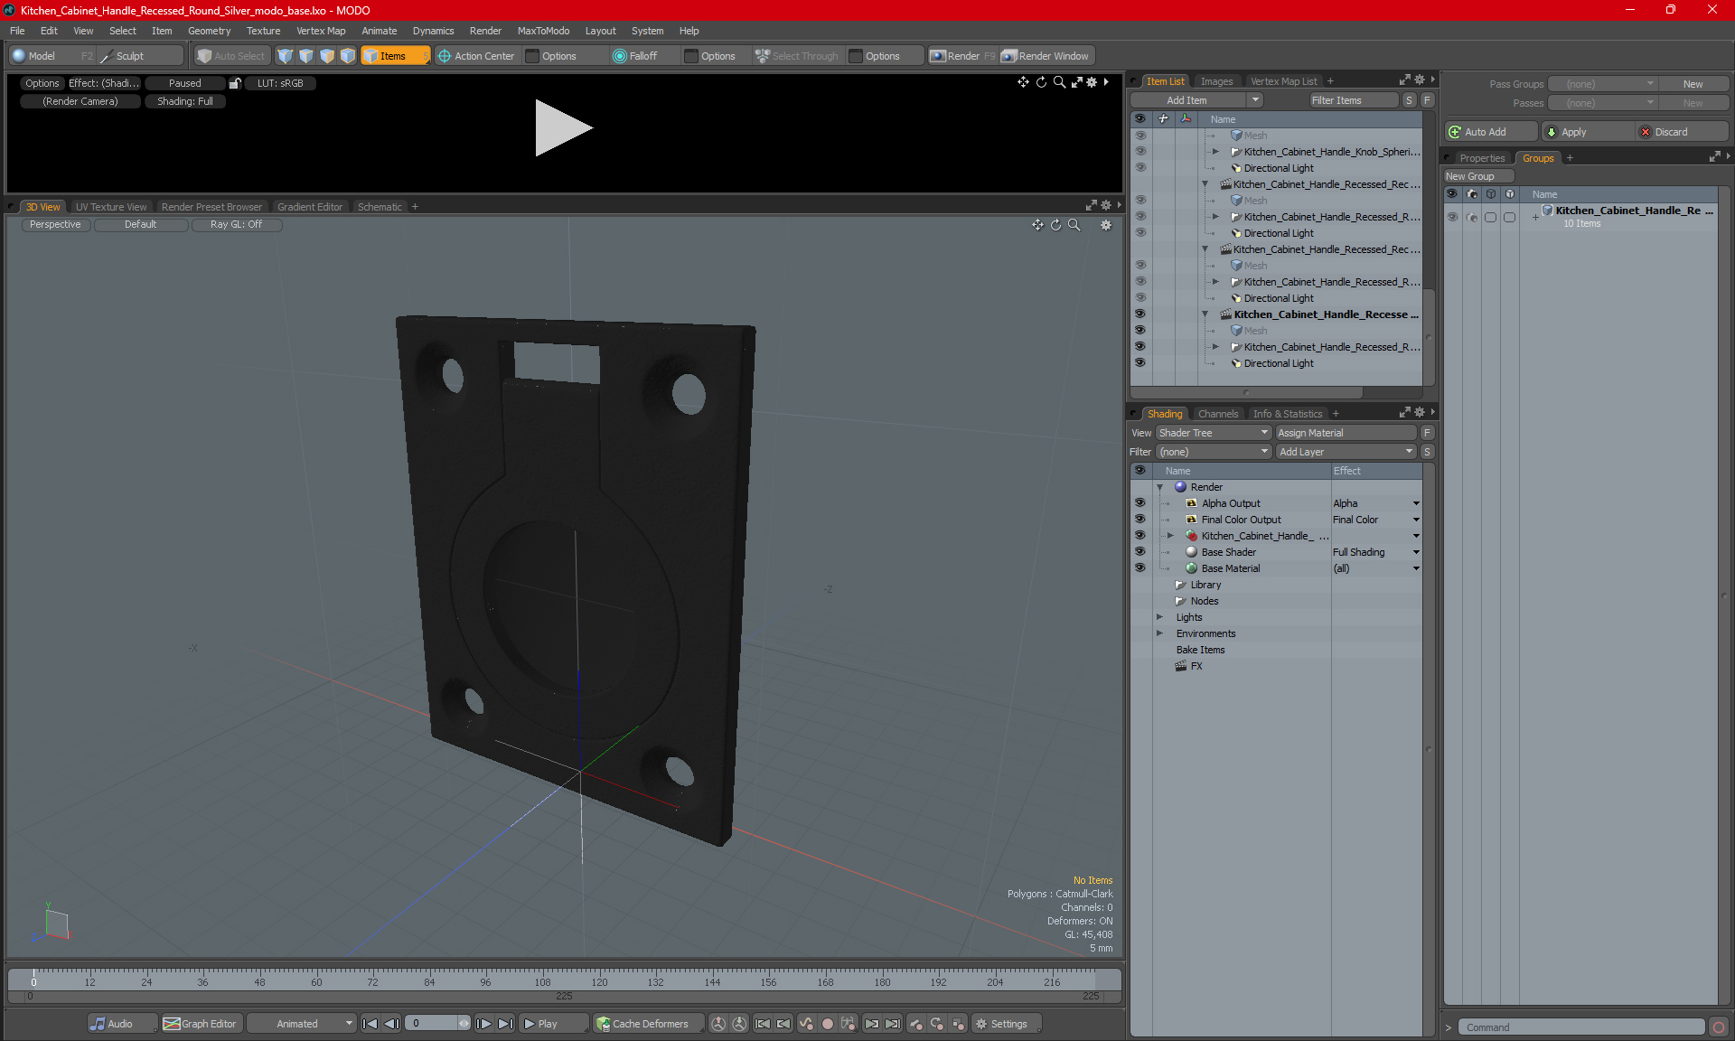The image size is (1735, 1041).
Task: Toggle Select Through option
Action: pyautogui.click(x=797, y=56)
